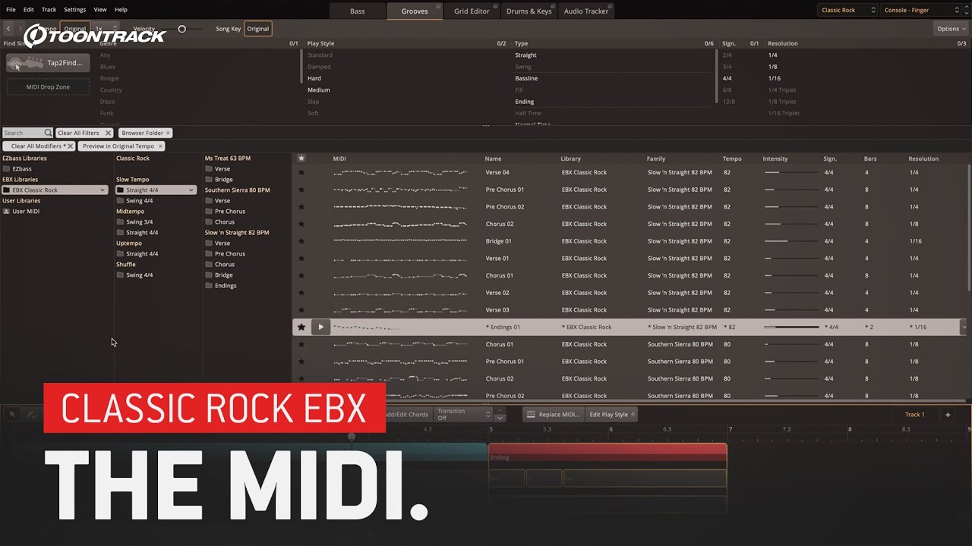This screenshot has width=972, height=546.
Task: Add a new track with plus icon
Action: pos(948,414)
